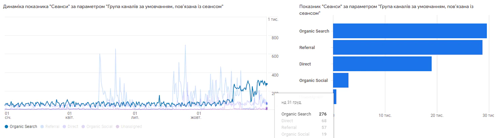Select the Organic Search bar
This screenshot has width=499, height=138.
[409, 31]
